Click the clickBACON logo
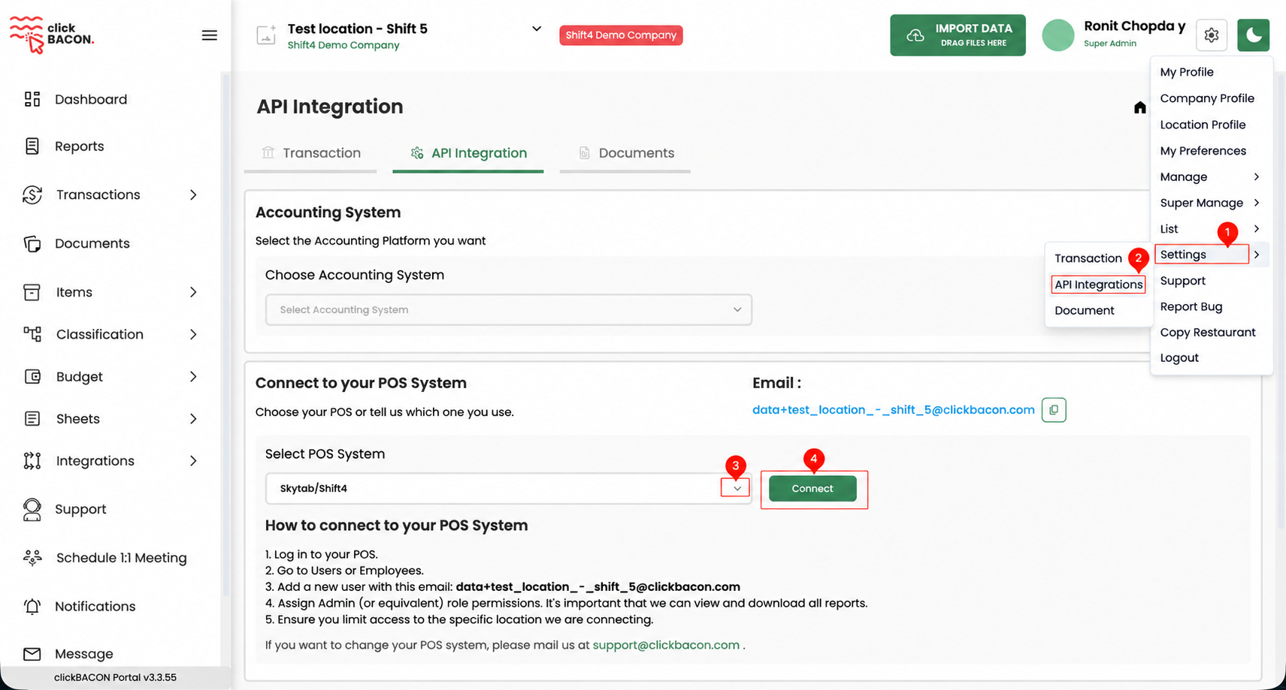1286x690 pixels. pyautogui.click(x=52, y=35)
